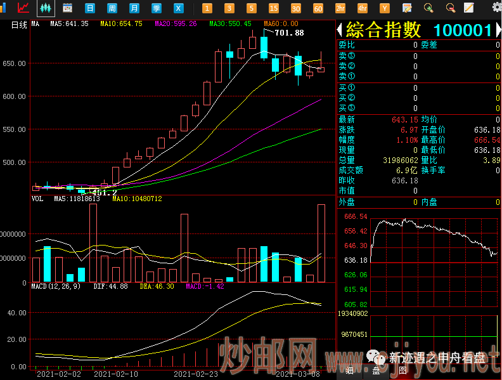Switch to weekly period (周) button
The image size is (502, 380).
point(112,8)
